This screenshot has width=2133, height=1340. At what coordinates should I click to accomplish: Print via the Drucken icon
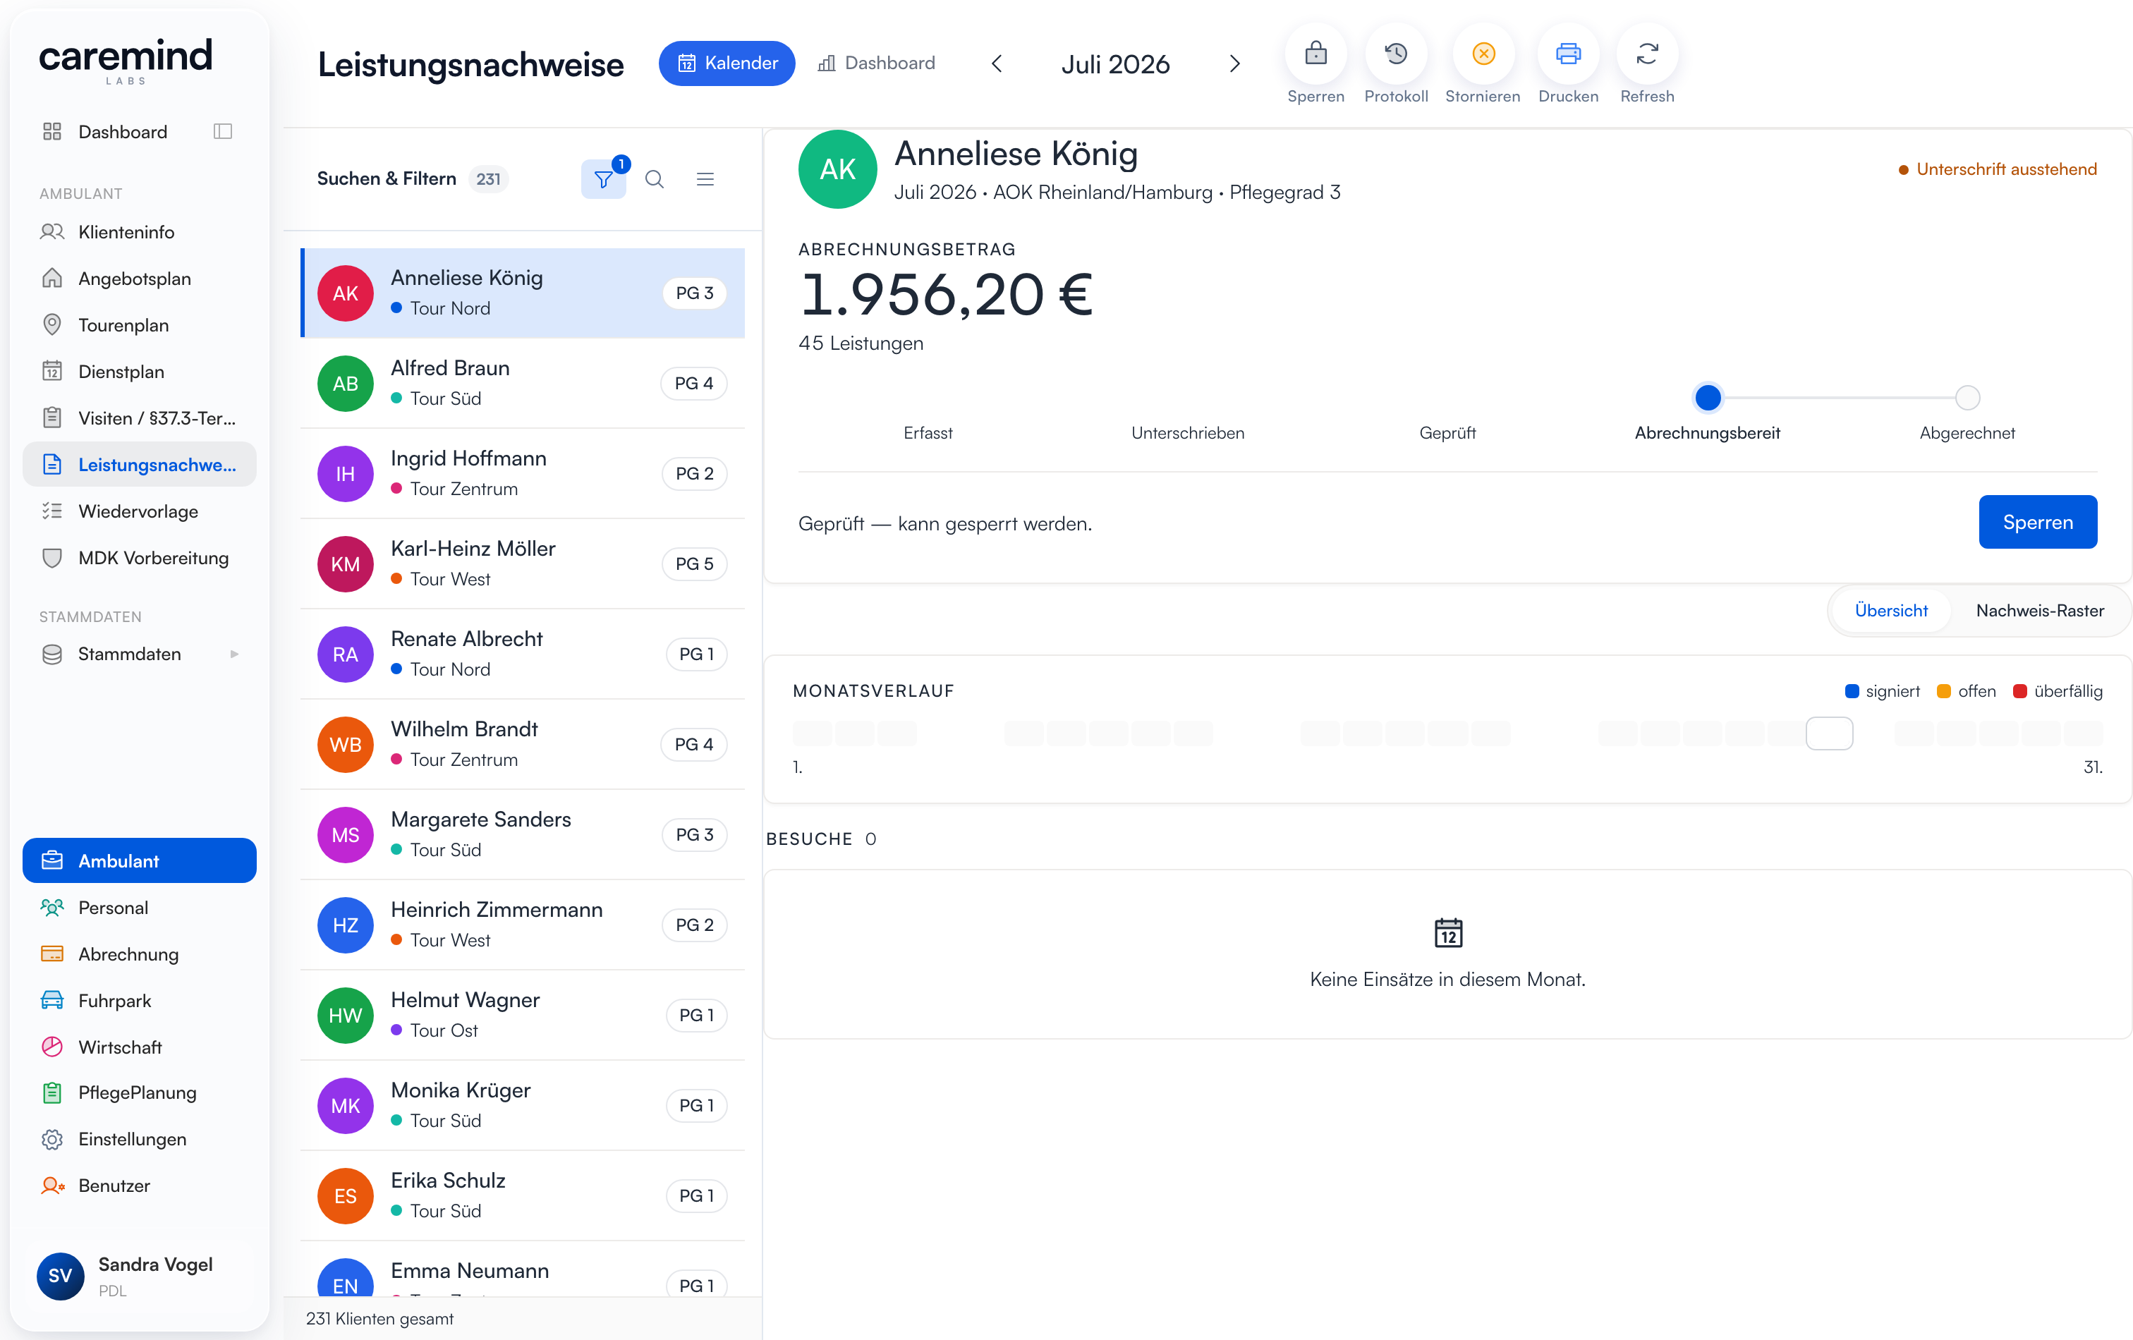(x=1568, y=54)
